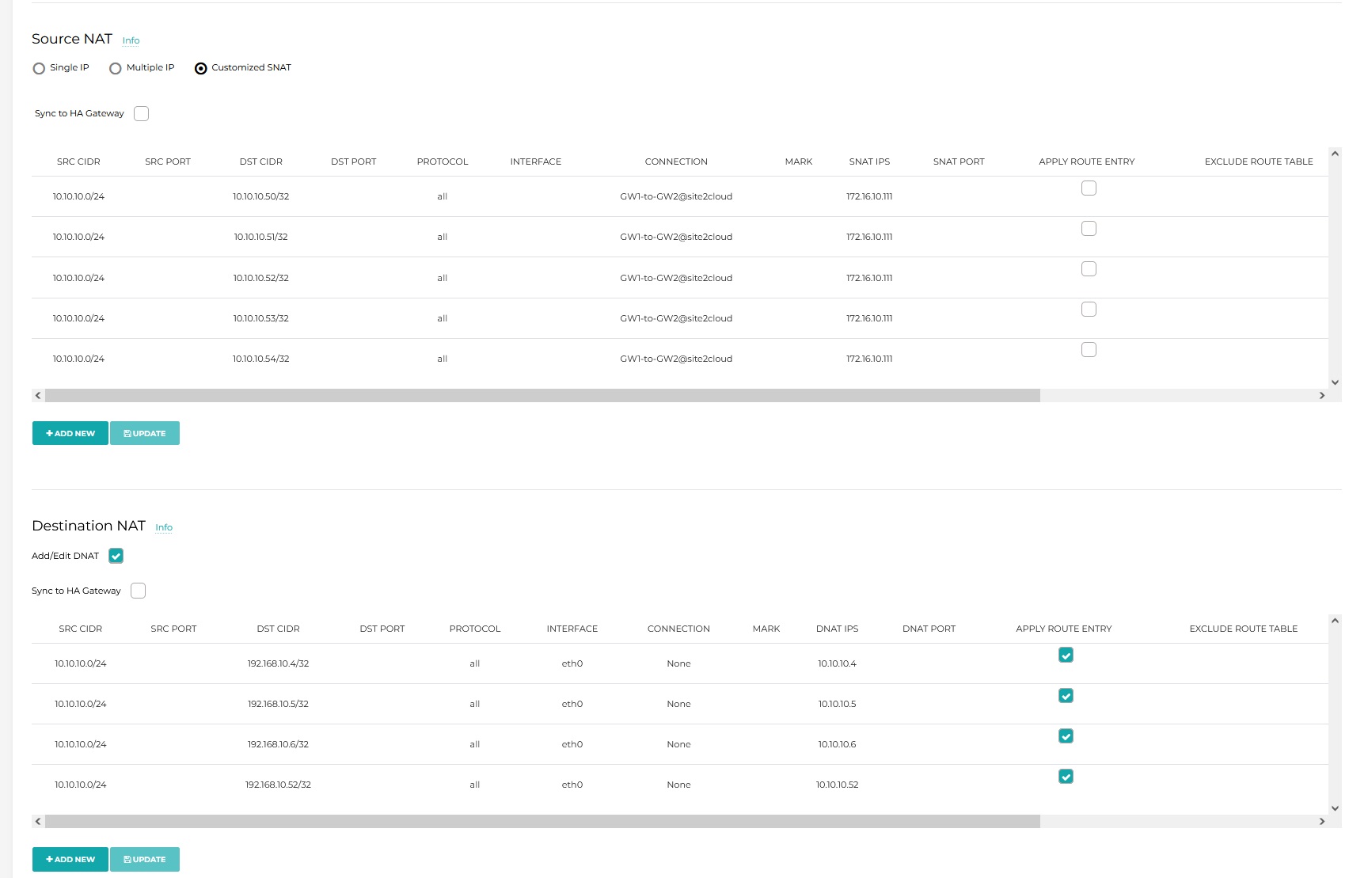Click DNAT IPS cell 10.10.10.52
The width and height of the screenshot is (1349, 878).
coord(838,785)
